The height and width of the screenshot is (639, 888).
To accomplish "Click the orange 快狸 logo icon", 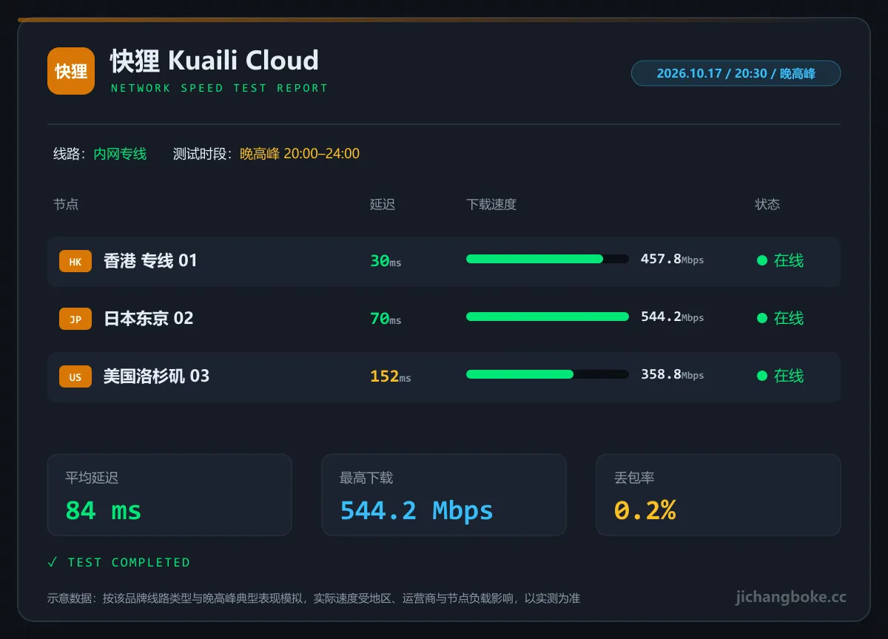I will pyautogui.click(x=71, y=71).
